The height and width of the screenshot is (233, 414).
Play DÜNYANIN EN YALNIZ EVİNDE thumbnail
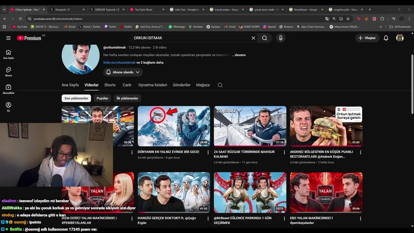174,126
